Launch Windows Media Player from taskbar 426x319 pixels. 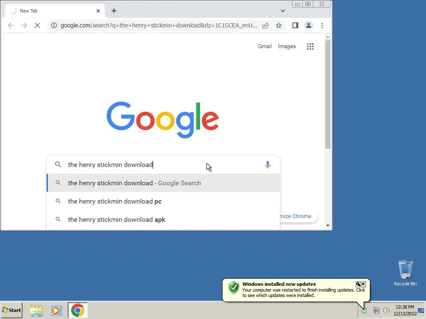click(57, 310)
